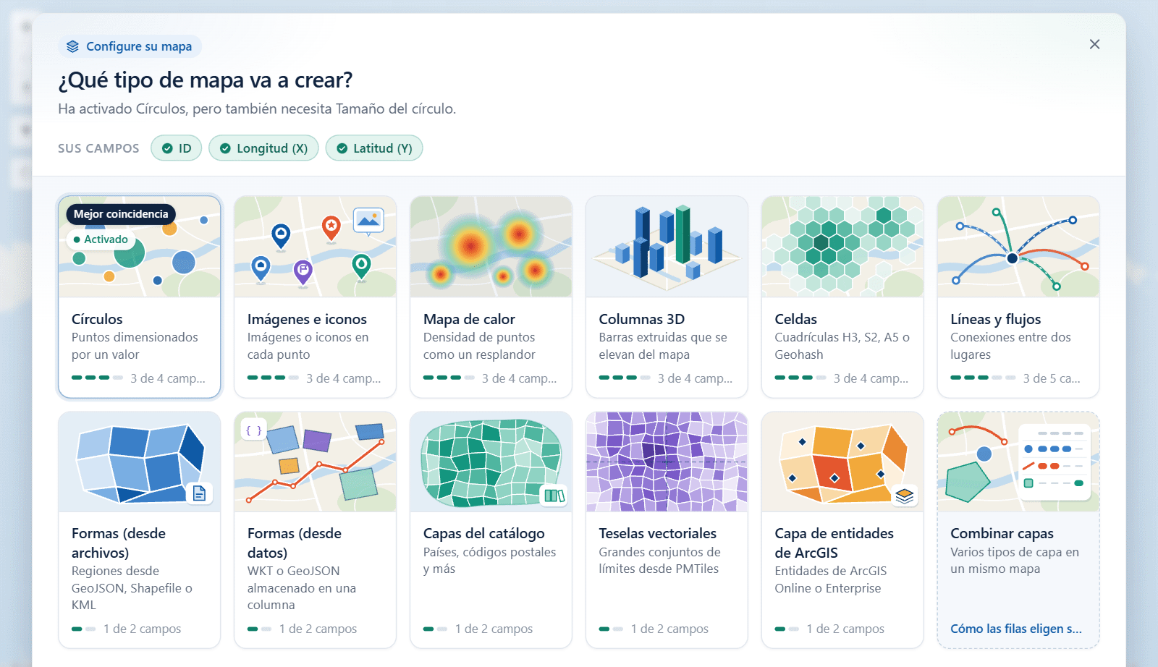Choose the Celdas hexagon grid card

(x=842, y=297)
